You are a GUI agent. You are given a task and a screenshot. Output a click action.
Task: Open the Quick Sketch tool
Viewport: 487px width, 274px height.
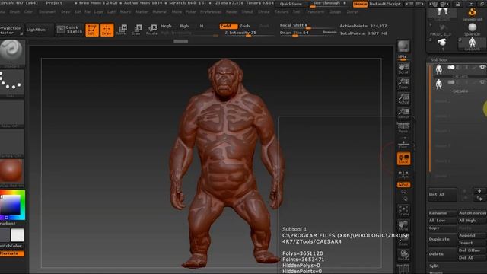[69, 30]
